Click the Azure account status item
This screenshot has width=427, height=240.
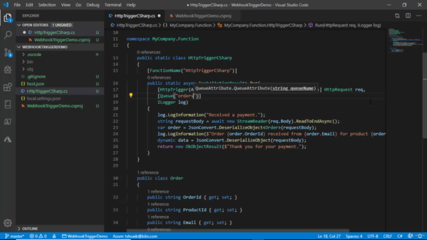[135, 236]
